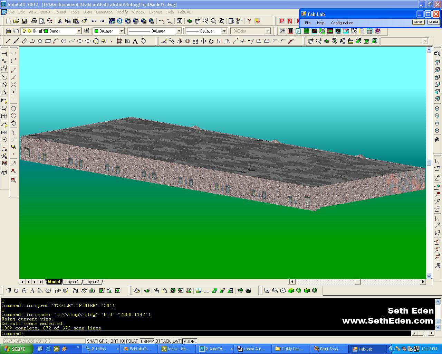442x354 pixels.
Task: Expand the ByLayer color dropdown
Action: coord(122,31)
